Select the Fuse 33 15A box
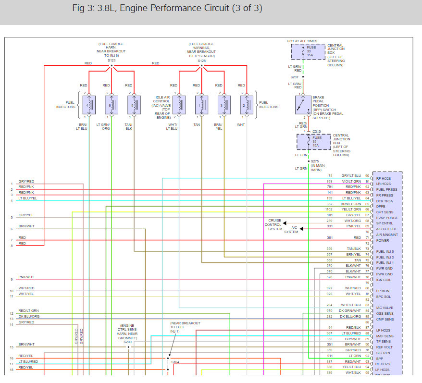 tap(308, 51)
